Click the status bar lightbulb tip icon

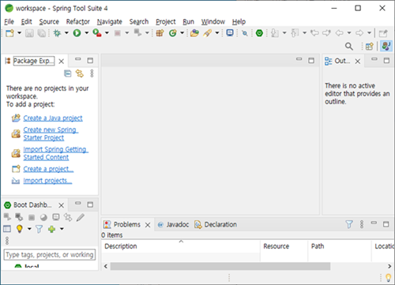[389, 278]
